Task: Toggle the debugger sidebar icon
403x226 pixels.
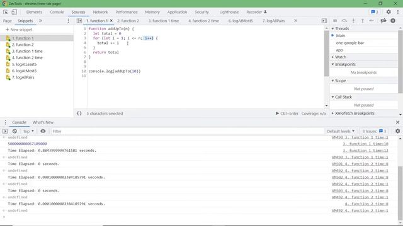Action: click(324, 21)
